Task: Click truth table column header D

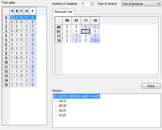Action: click(27, 11)
